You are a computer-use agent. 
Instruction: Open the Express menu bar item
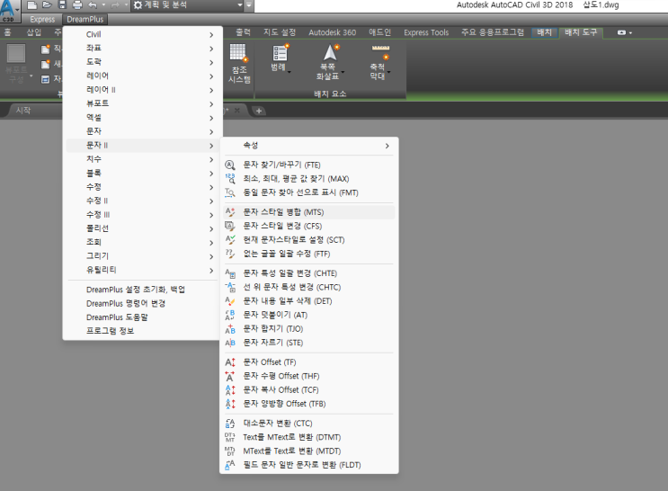[x=42, y=19]
